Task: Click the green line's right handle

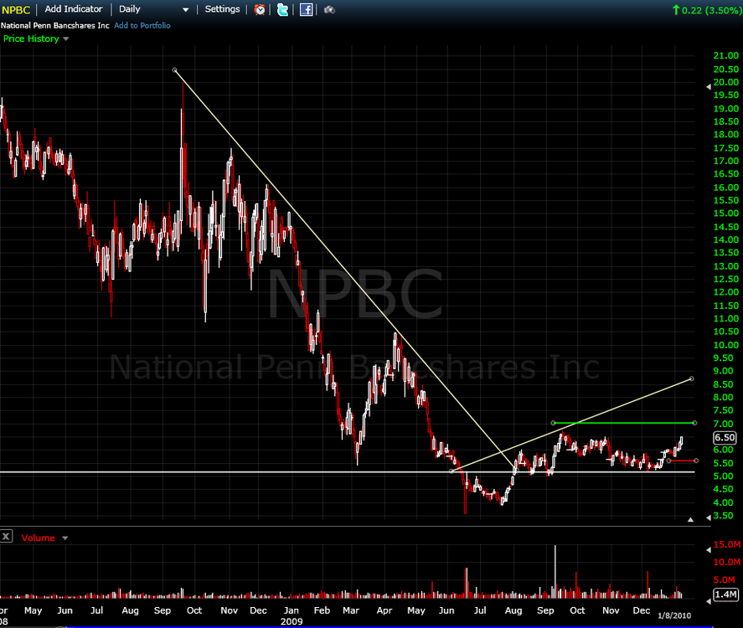Action: pos(694,423)
